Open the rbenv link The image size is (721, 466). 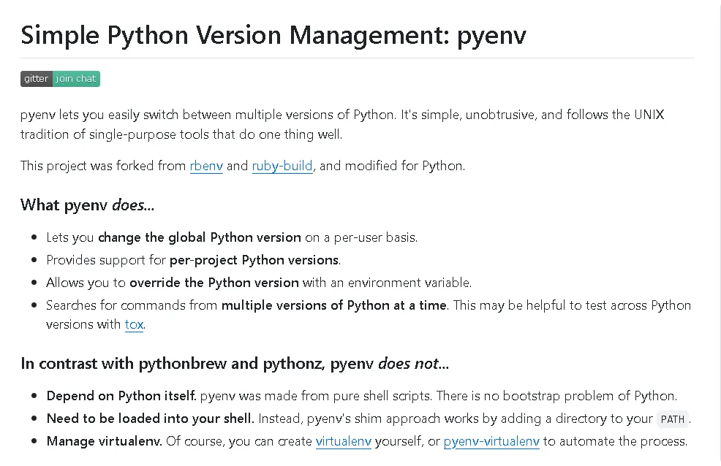(x=206, y=166)
